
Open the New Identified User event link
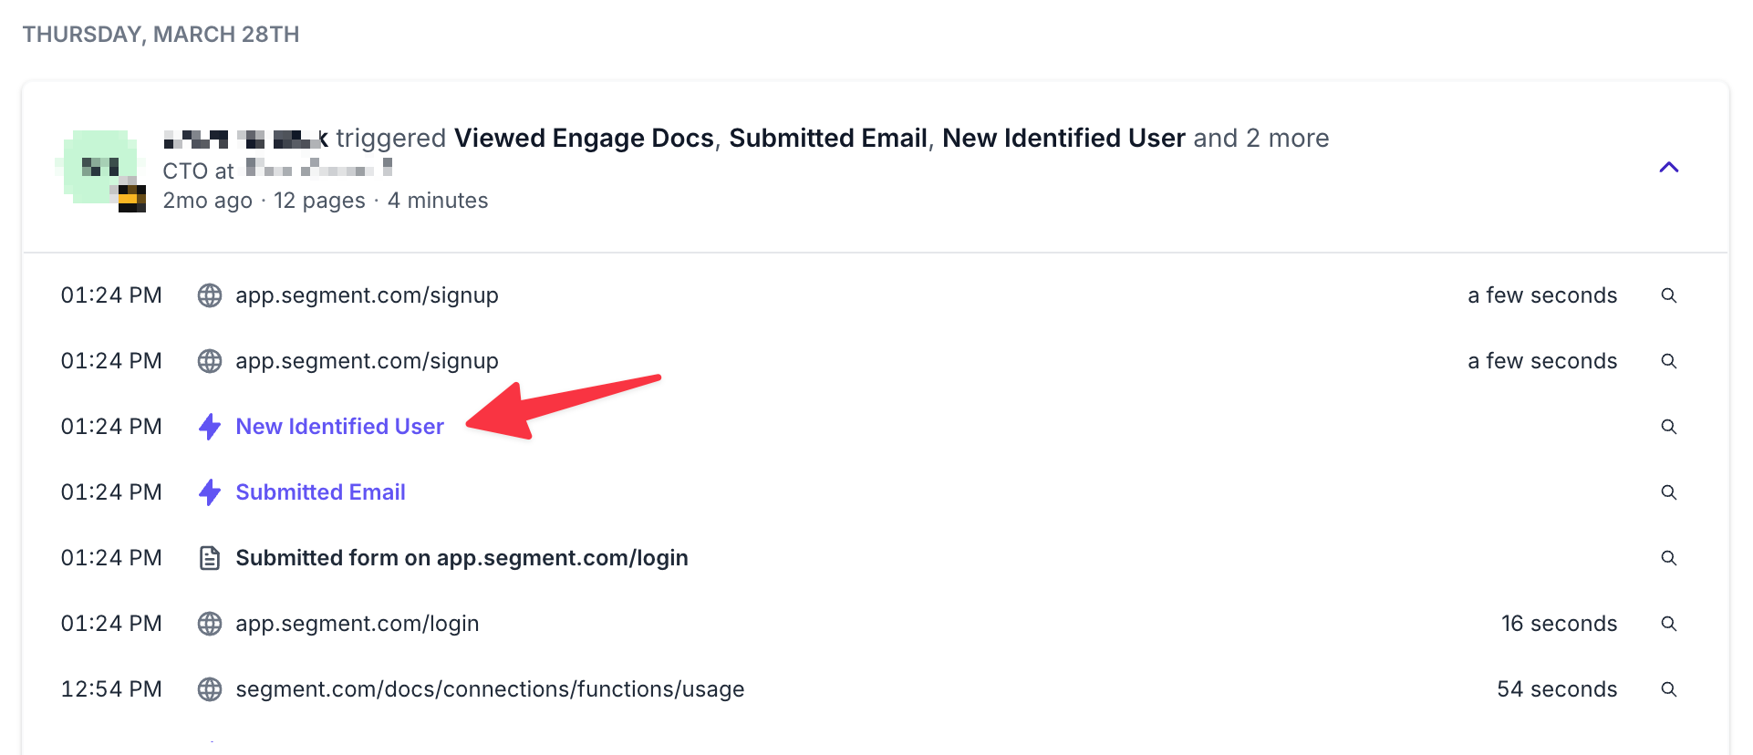[x=339, y=427]
